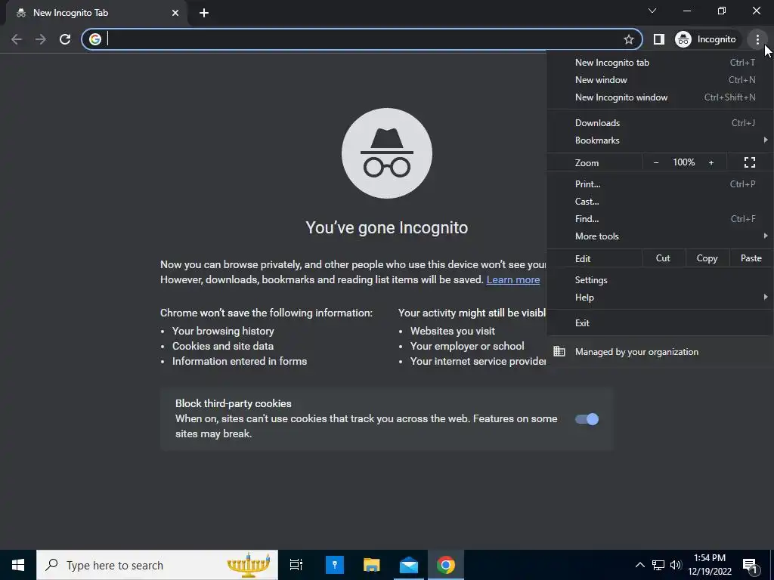Image resolution: width=774 pixels, height=580 pixels.
Task: Click inside the address bar input
Action: [x=363, y=39]
